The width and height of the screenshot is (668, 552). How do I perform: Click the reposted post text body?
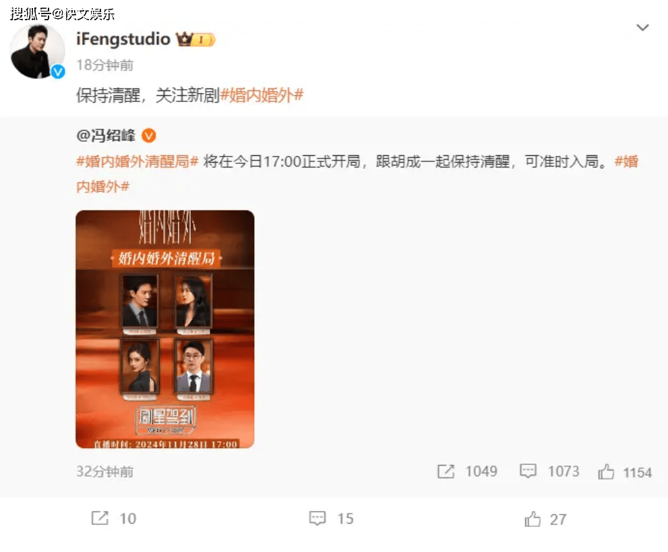click(357, 174)
